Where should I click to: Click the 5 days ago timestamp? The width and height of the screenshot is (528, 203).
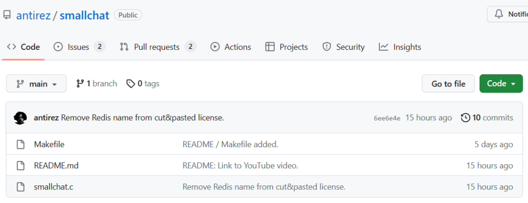pyautogui.click(x=494, y=145)
